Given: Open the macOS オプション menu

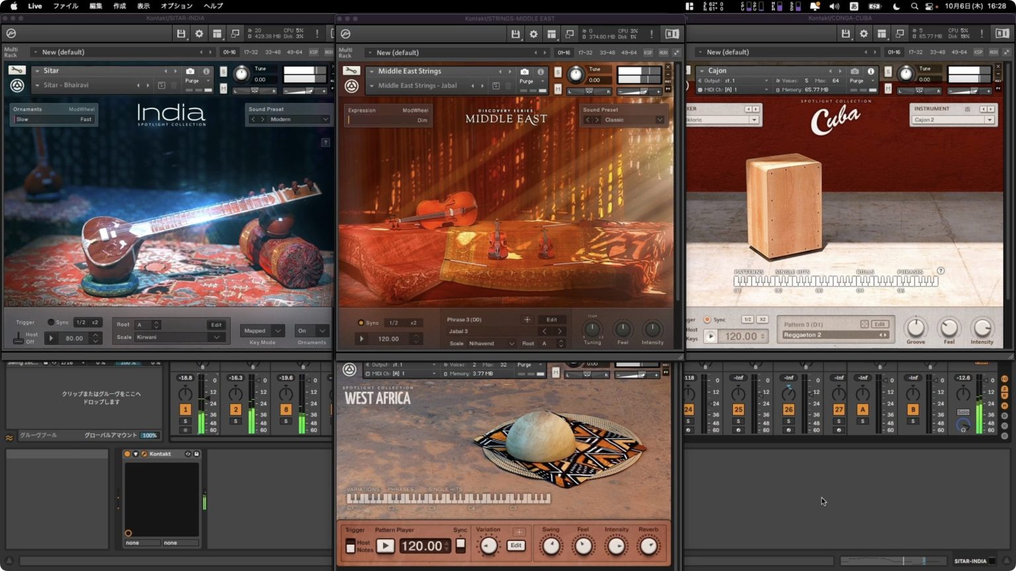Looking at the screenshot, I should 175,6.
